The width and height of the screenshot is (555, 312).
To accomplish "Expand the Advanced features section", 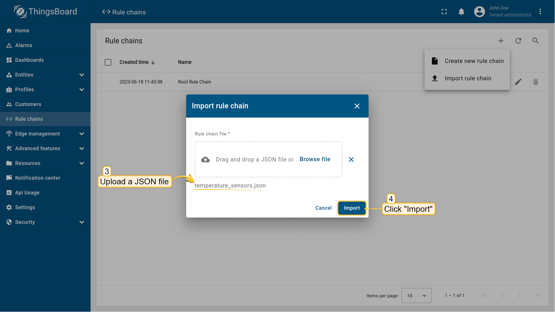I will (x=82, y=148).
